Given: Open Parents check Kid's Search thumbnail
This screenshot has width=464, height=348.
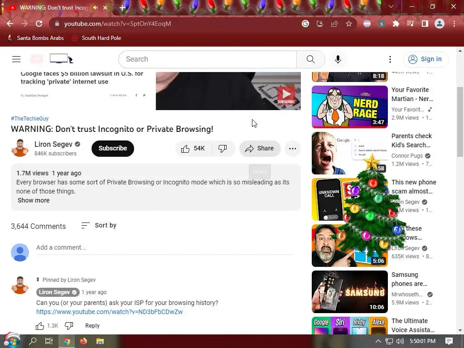Looking at the screenshot, I should (349, 153).
